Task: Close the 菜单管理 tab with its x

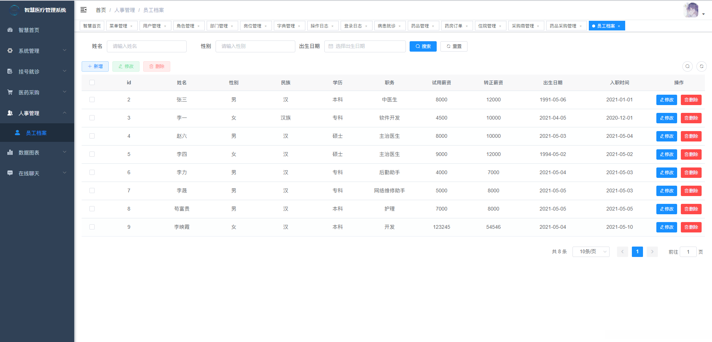Action: tap(131, 26)
